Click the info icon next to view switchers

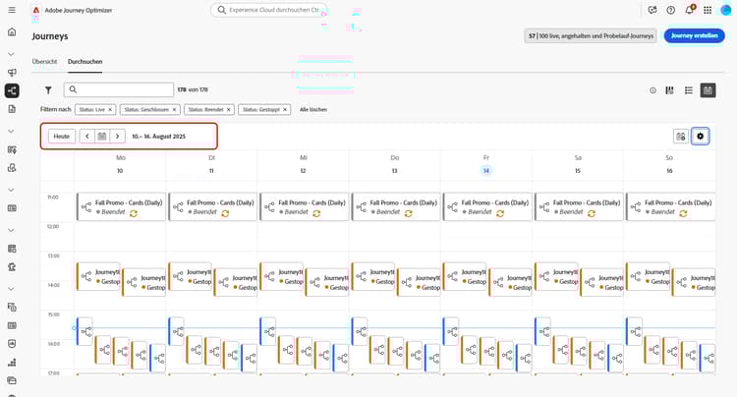652,90
